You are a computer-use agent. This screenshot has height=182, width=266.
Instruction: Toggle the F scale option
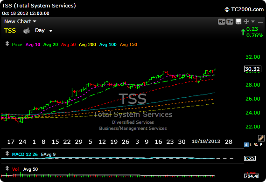tap(261, 145)
